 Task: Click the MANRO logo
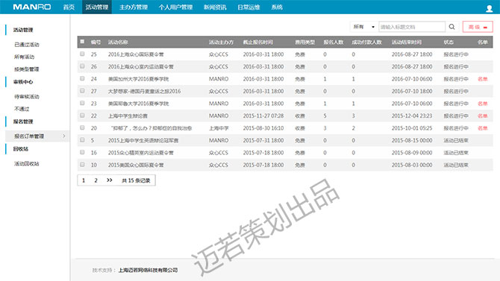click(x=32, y=7)
